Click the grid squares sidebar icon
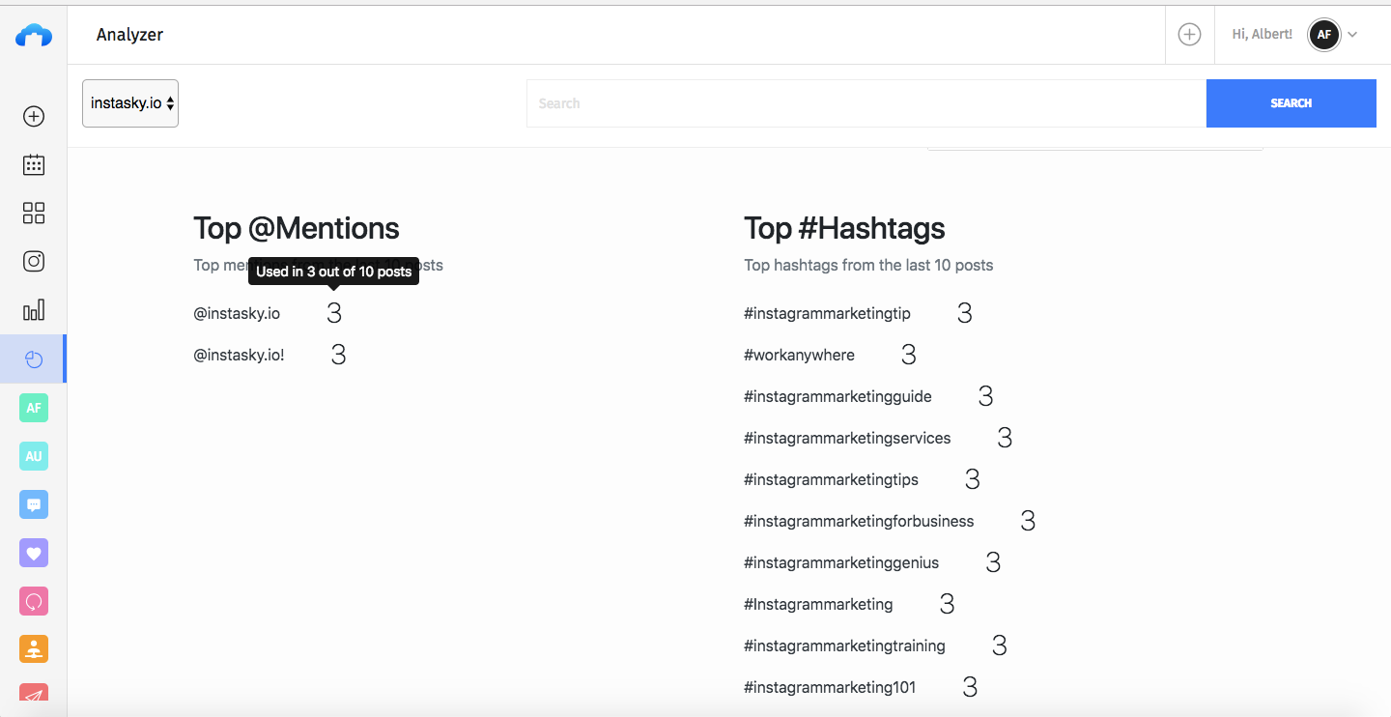Screen dimensions: 1391x717 (x=34, y=213)
